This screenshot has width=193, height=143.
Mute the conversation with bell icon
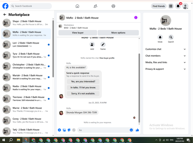[160, 37]
